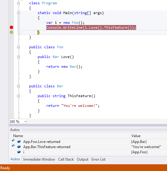Click blue cube icon beside App.Bar.ThisFeature returned
167x171 pixels.
coord(19,147)
